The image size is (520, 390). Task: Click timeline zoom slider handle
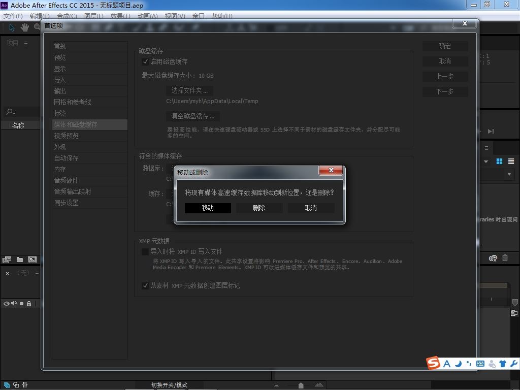[301, 385]
